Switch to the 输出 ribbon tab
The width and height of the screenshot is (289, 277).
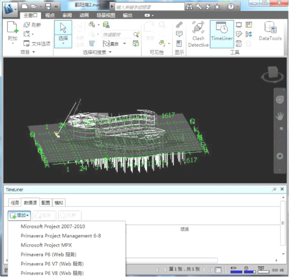pos(128,15)
